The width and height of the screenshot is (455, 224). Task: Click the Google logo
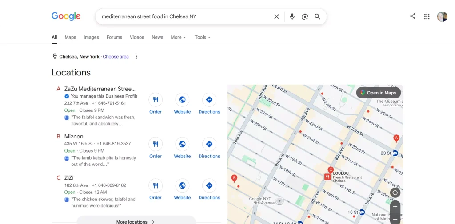[66, 16]
